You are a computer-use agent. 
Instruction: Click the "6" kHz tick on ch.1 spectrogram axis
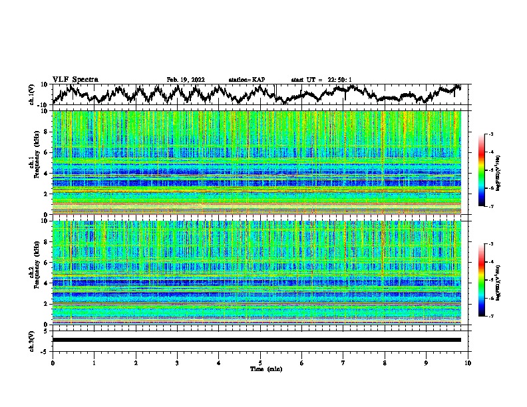click(46, 152)
